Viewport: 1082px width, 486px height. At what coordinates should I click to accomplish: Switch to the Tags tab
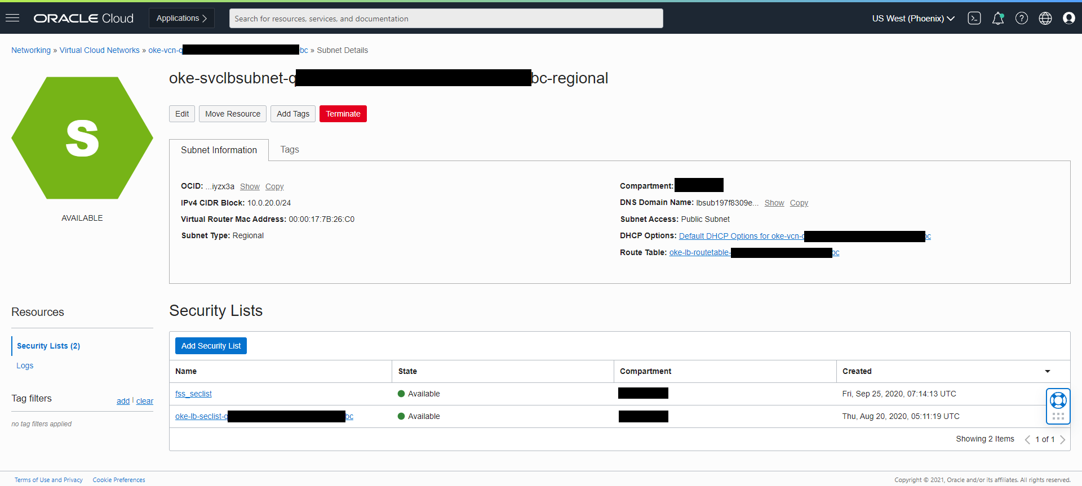click(x=290, y=150)
